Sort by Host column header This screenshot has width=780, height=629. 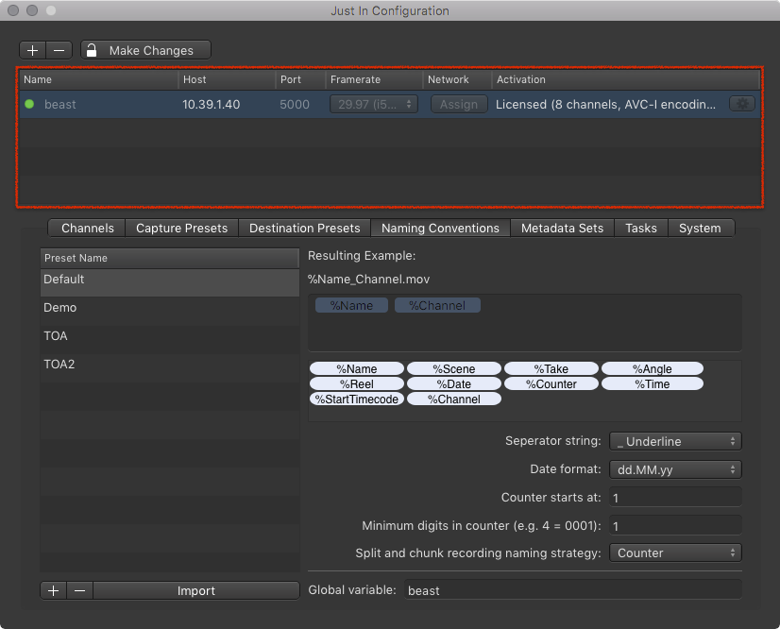tap(227, 79)
